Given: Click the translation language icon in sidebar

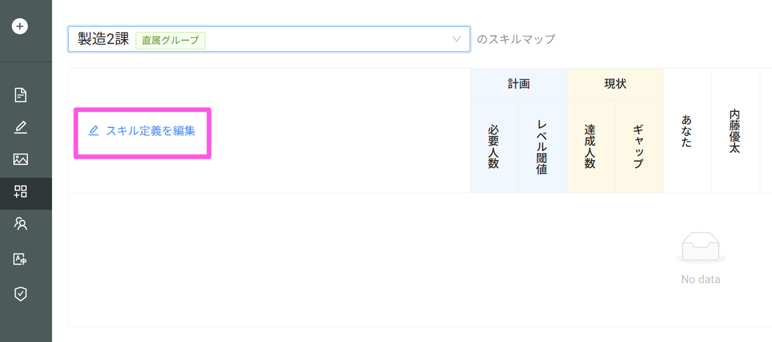Looking at the screenshot, I should 20,259.
